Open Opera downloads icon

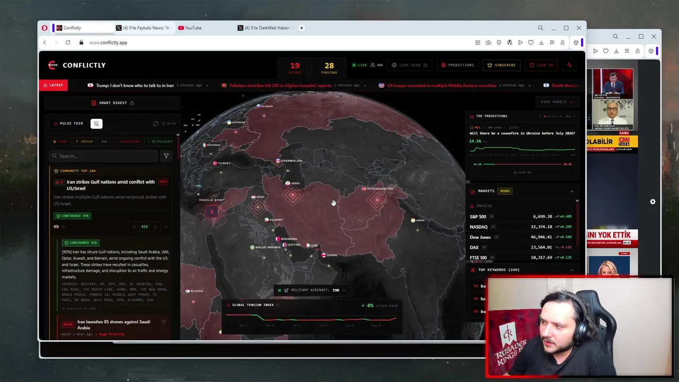(x=541, y=42)
